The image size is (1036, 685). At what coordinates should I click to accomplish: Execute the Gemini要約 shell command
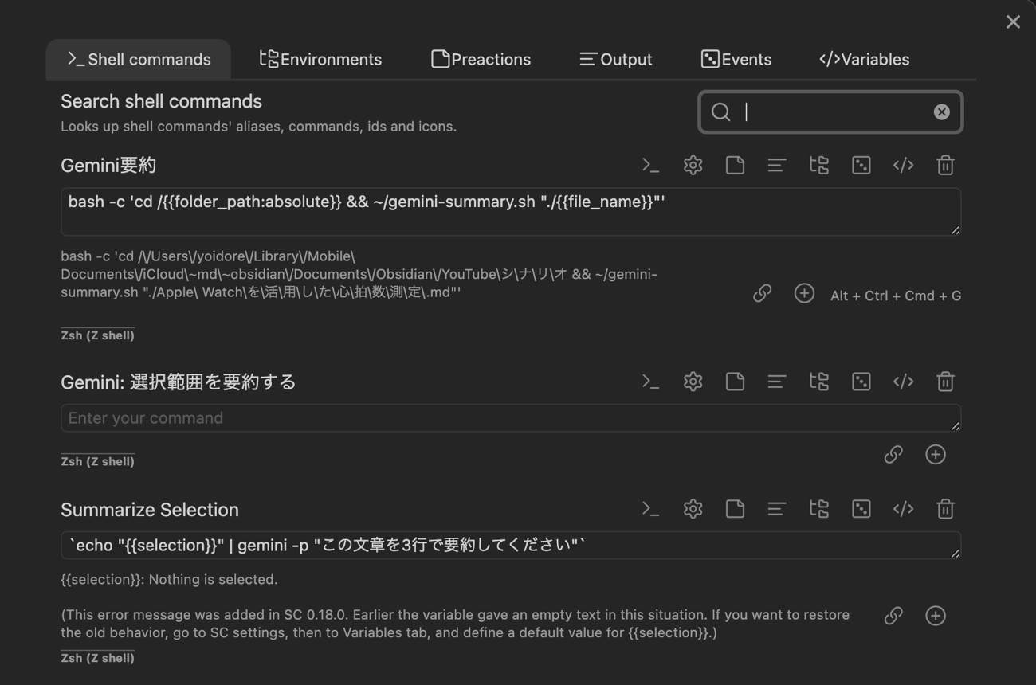650,165
